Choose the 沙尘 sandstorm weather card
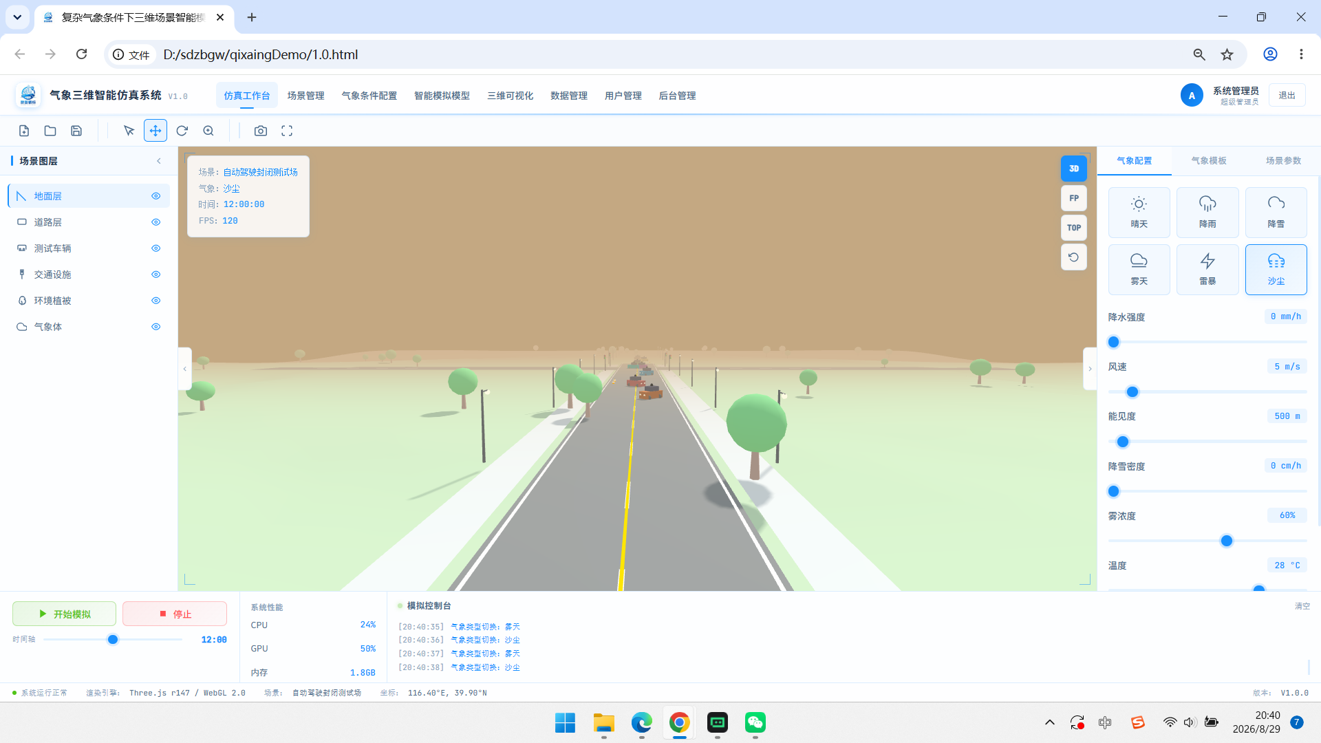Viewport: 1321px width, 743px height. pos(1276,270)
